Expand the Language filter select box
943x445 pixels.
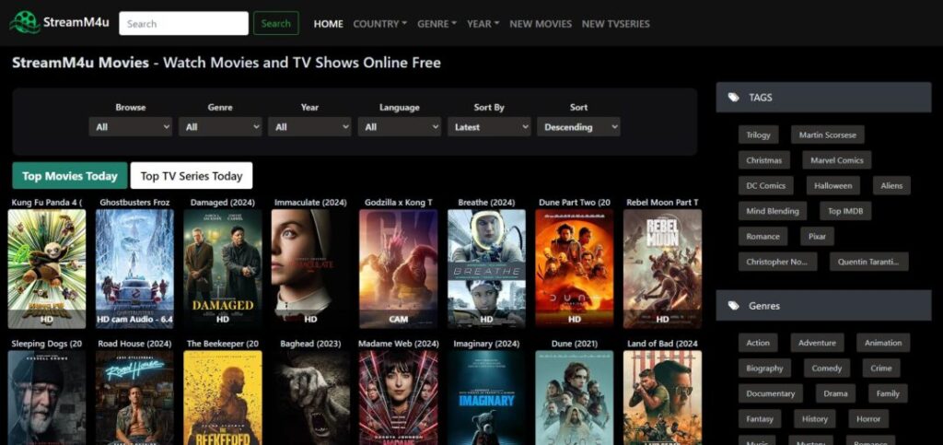400,127
